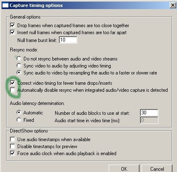Confirm settings with the OK button

tap(124, 169)
